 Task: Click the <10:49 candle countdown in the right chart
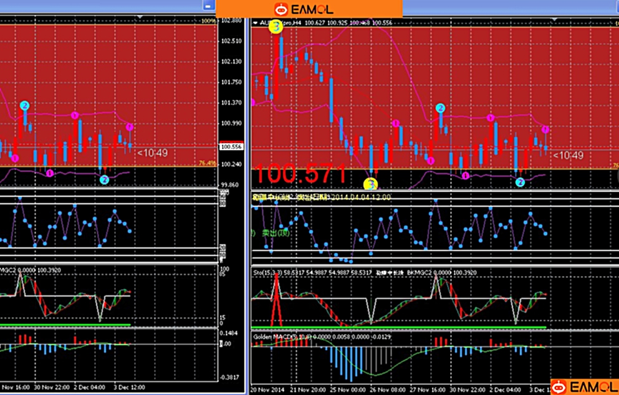click(x=569, y=155)
